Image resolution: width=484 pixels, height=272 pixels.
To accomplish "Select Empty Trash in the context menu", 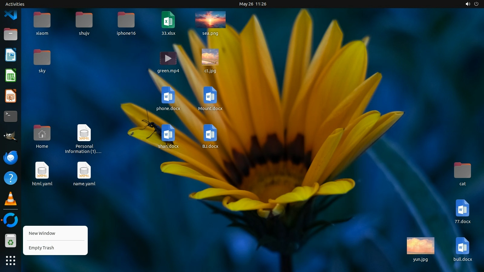I will 41,248.
